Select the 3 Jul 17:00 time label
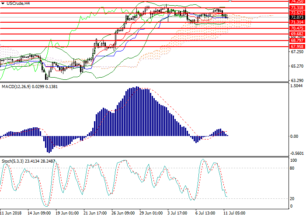This screenshot has width=306, height=218. [x=177, y=213]
